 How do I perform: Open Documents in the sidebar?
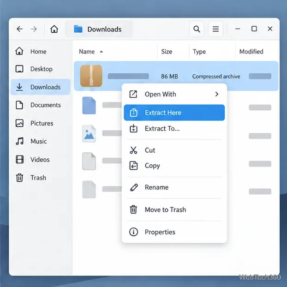[x=41, y=105]
